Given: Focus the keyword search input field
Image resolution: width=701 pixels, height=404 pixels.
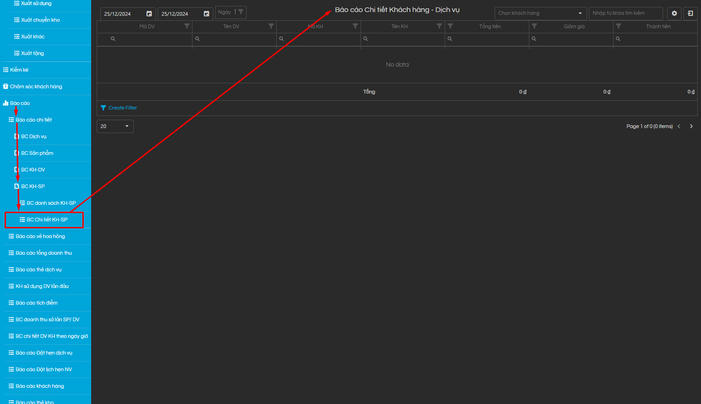Looking at the screenshot, I should click(x=625, y=13).
